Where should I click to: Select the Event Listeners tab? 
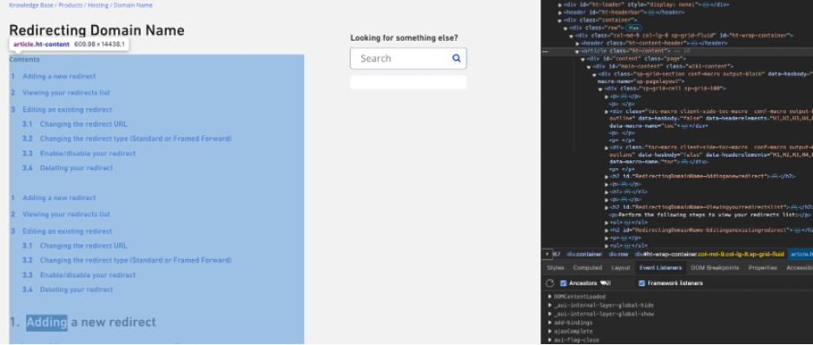click(660, 267)
